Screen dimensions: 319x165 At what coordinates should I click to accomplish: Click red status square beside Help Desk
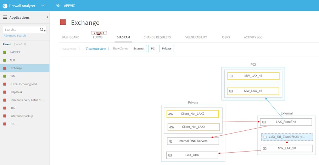point(5,92)
